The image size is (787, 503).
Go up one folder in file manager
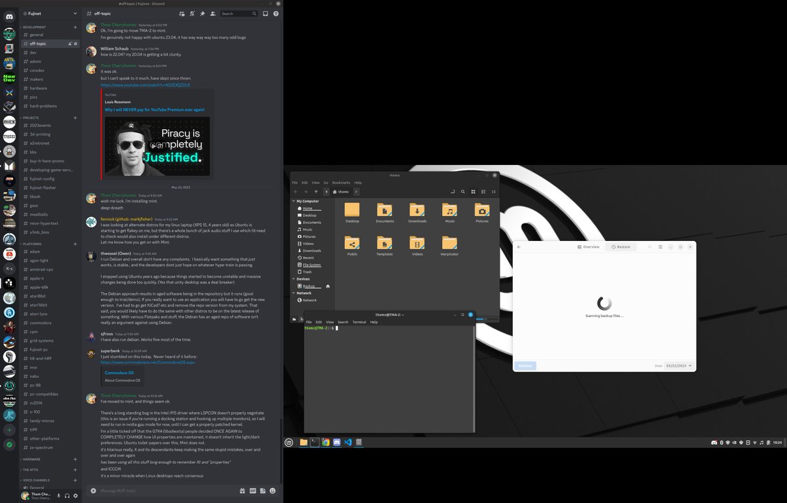point(316,192)
